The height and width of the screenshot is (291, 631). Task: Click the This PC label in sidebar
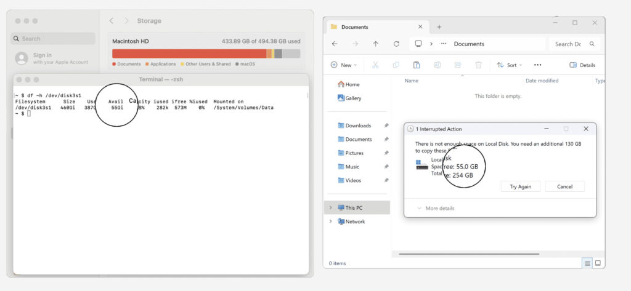tap(354, 208)
